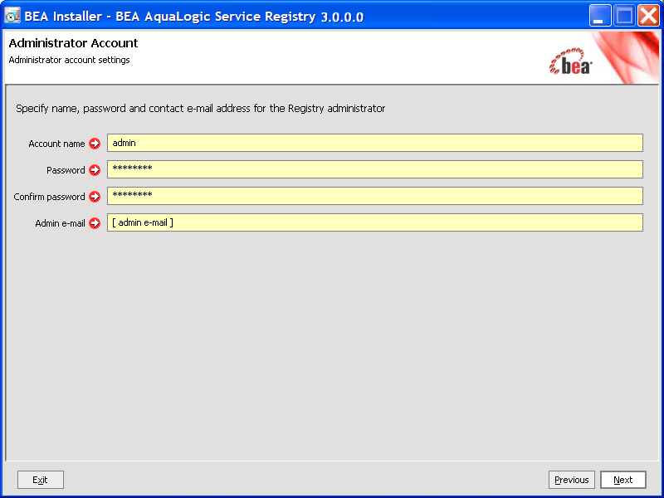Click red arrow icon beside Password label
The width and height of the screenshot is (664, 498).
[95, 170]
